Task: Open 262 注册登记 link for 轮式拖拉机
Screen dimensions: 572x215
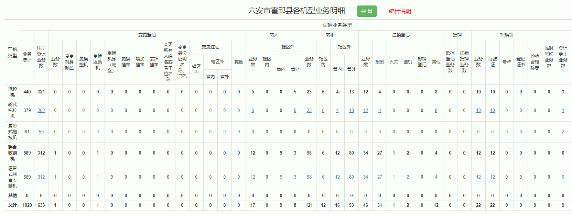Action: (41, 111)
